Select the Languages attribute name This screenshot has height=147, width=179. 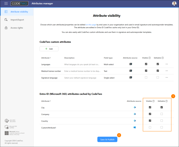point(46,65)
